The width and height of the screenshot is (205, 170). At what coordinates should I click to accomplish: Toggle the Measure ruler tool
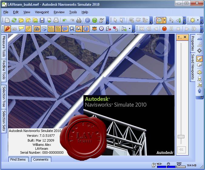point(28,29)
